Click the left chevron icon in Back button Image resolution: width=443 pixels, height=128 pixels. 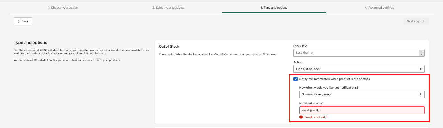click(x=18, y=21)
